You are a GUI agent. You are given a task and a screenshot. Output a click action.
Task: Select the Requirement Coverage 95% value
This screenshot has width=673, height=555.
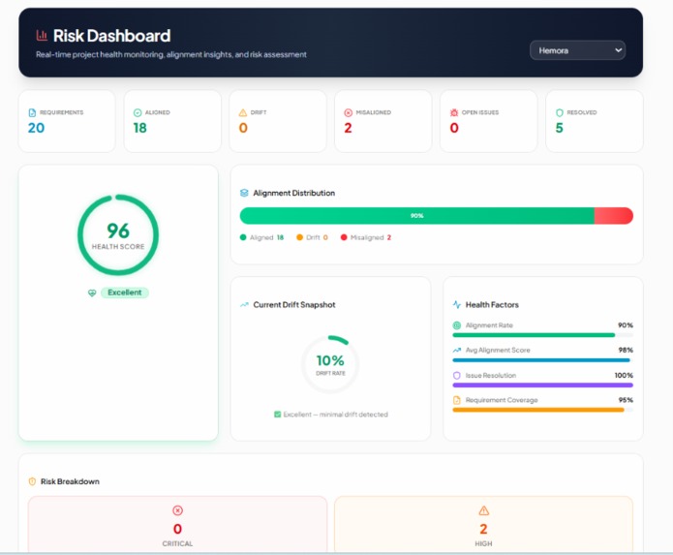click(x=626, y=400)
